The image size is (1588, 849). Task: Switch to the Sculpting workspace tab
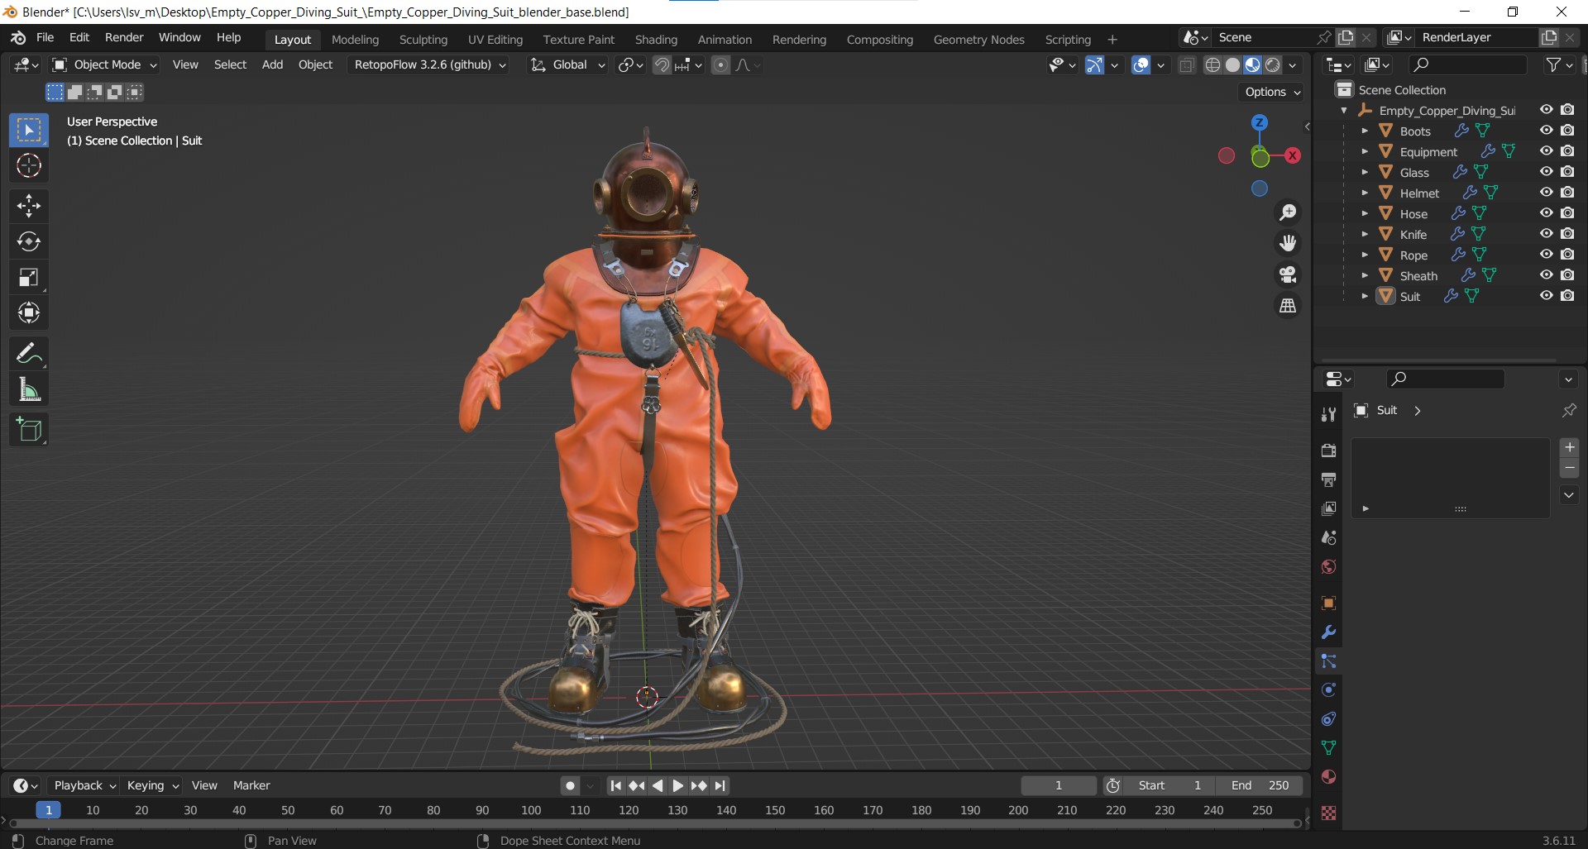[423, 39]
